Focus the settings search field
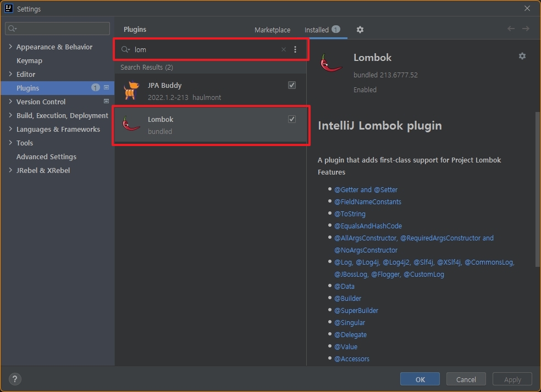 tap(57, 29)
